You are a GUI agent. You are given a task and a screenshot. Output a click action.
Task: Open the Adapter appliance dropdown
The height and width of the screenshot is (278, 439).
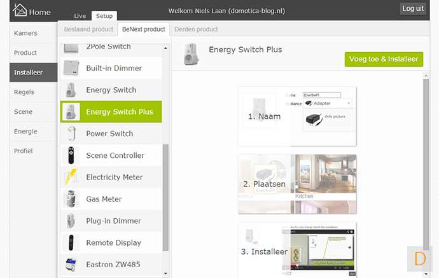point(328,103)
